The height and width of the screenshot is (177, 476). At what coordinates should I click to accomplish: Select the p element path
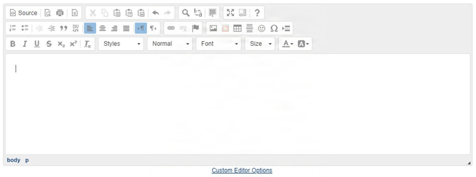coord(27,160)
